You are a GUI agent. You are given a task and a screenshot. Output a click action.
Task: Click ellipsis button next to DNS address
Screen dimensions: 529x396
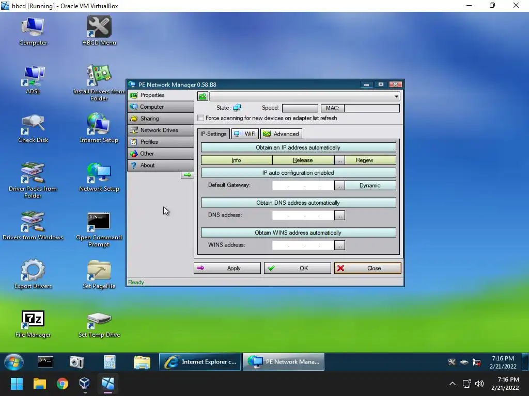click(339, 216)
